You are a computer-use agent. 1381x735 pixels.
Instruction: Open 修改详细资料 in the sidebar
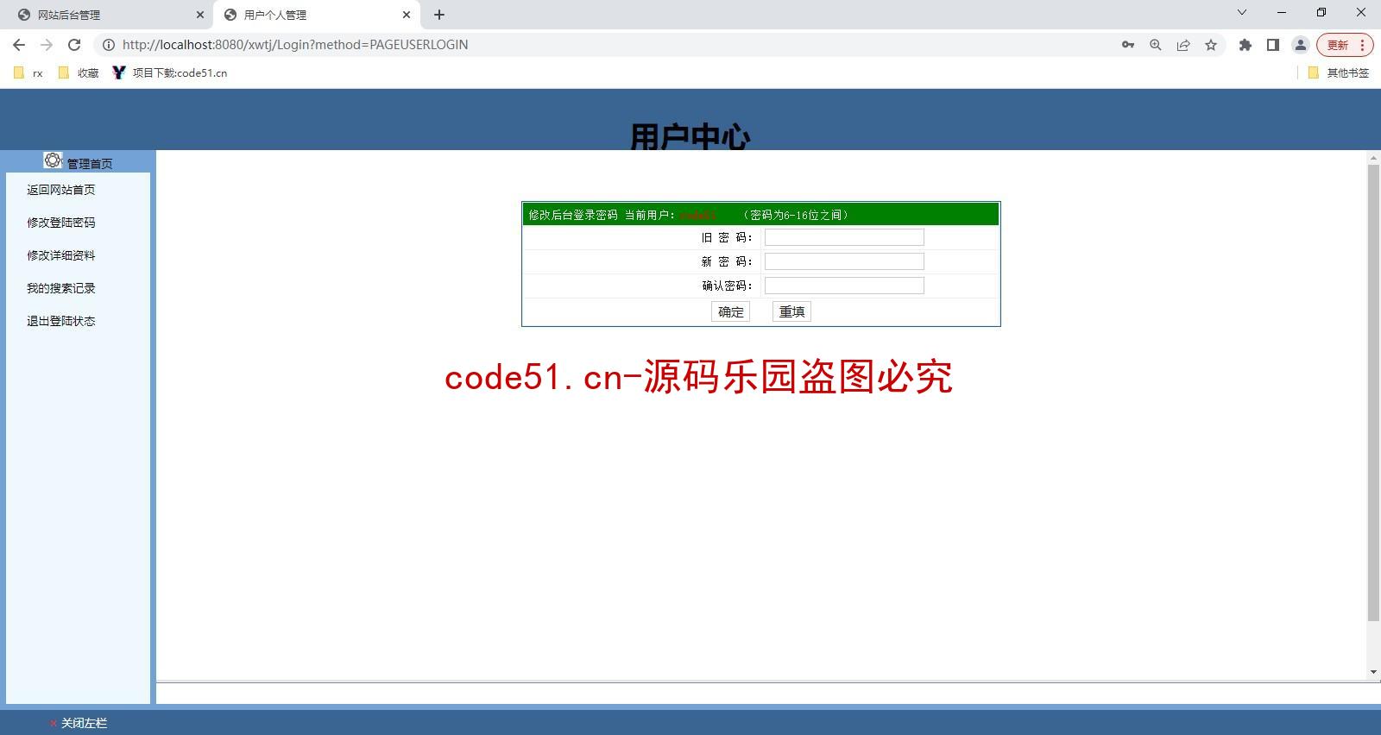tap(61, 255)
